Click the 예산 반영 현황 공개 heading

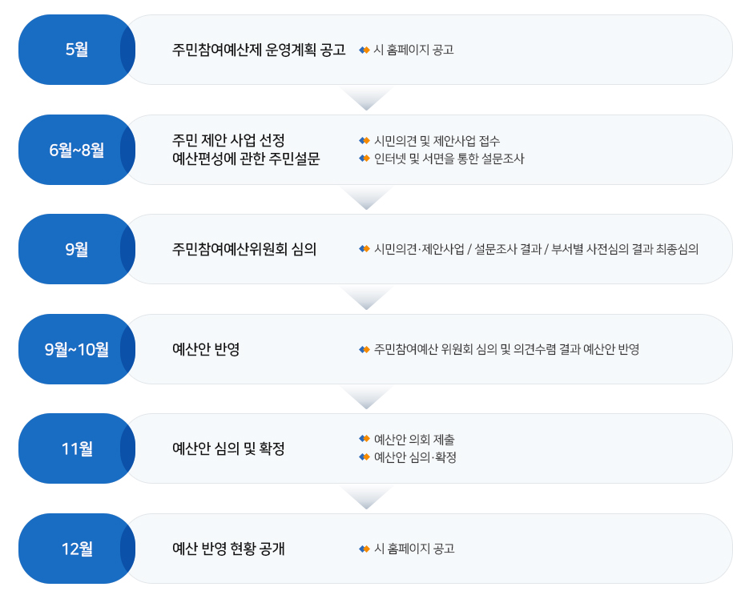click(228, 549)
